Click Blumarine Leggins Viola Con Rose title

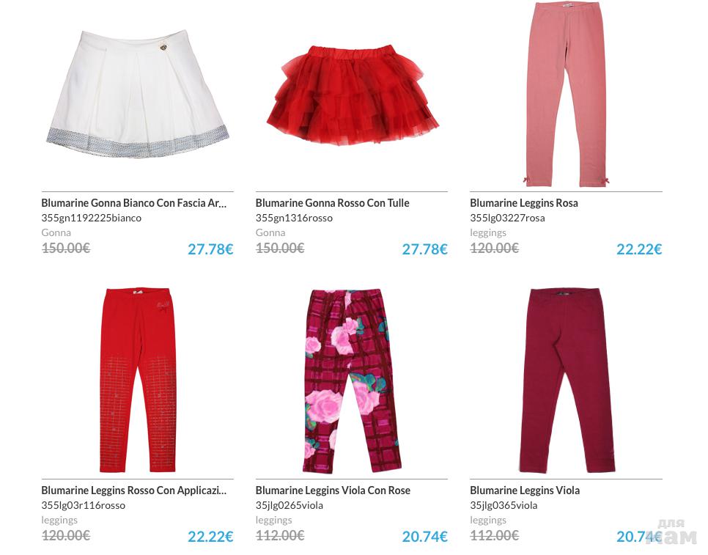[x=333, y=490]
